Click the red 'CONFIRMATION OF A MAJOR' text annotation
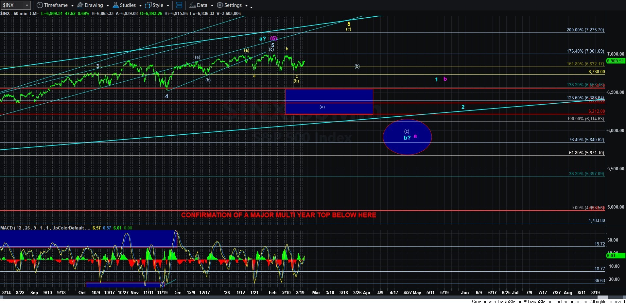Screen dimensions: 626x304 [278, 215]
